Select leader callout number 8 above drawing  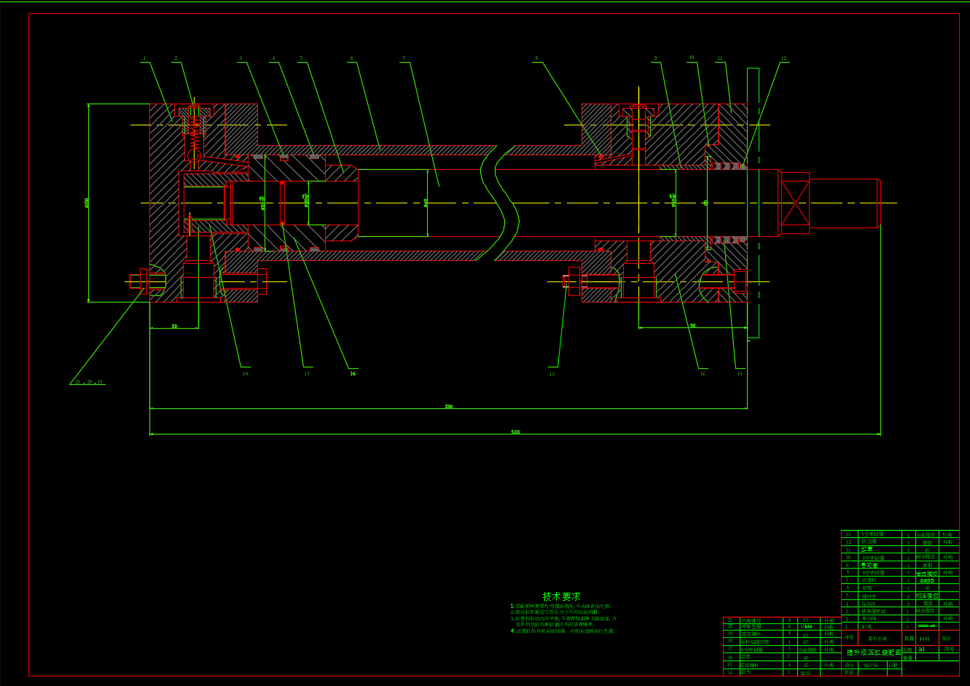click(536, 58)
